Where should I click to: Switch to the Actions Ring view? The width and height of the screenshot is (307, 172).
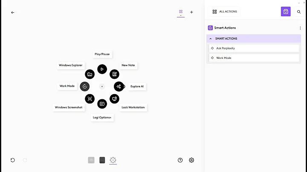pos(113,160)
